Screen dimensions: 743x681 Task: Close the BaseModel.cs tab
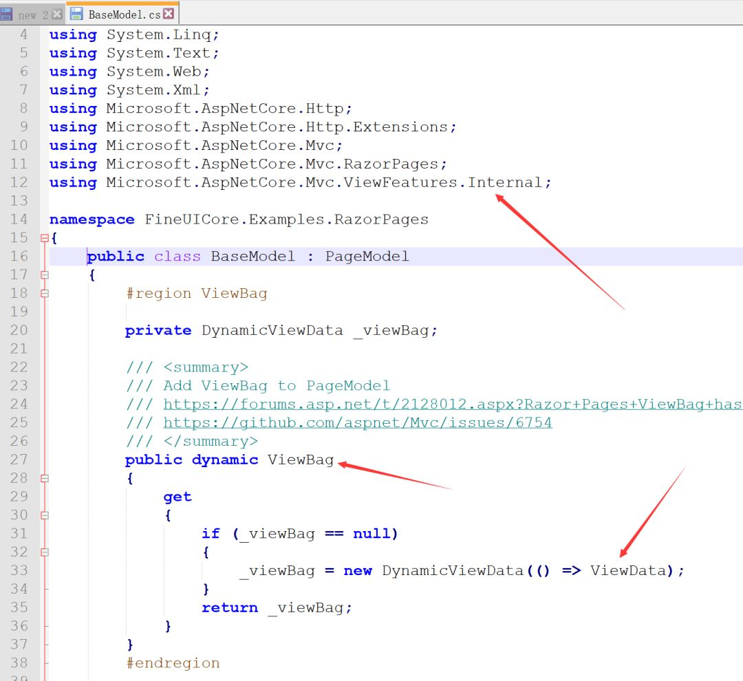coord(169,14)
